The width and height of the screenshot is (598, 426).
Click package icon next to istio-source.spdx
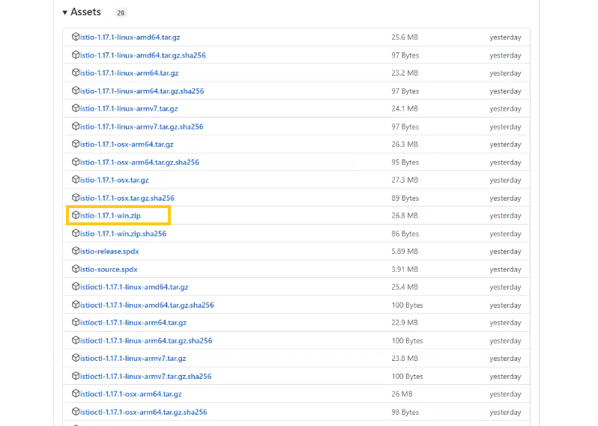pyautogui.click(x=76, y=270)
